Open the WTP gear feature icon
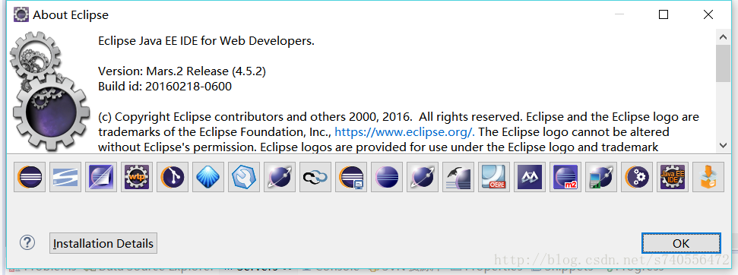Viewport: 738px width, 275px height. coord(137,177)
